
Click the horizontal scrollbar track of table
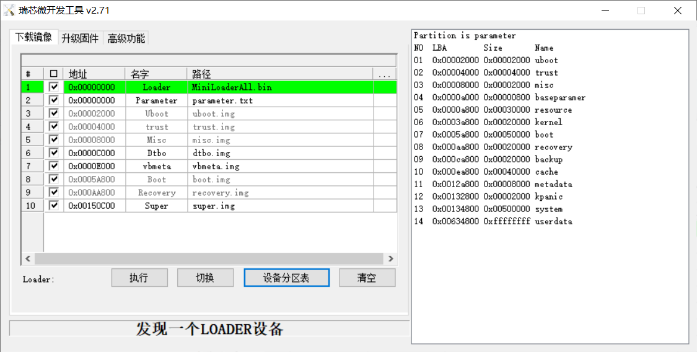pyautogui.click(x=209, y=258)
